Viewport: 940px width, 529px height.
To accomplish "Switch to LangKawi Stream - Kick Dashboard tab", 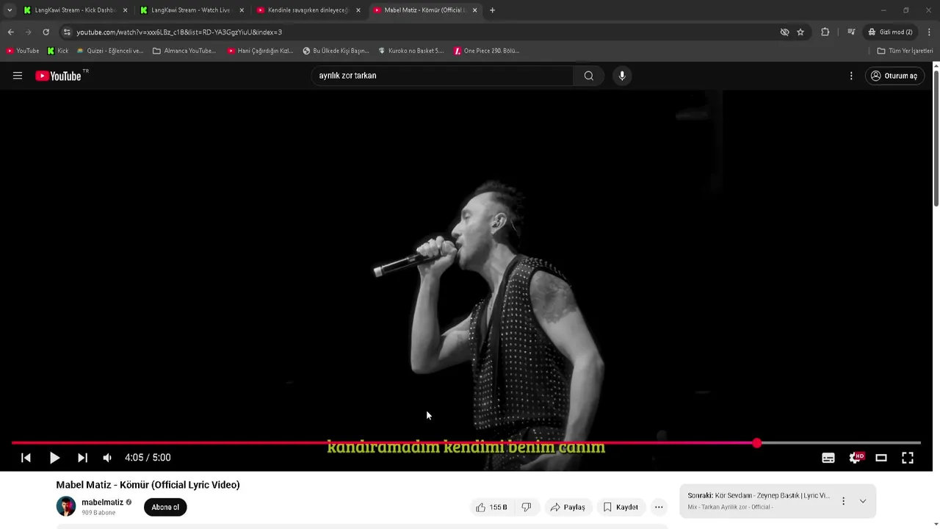I will click(75, 10).
